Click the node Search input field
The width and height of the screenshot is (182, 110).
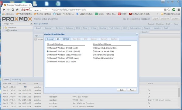click(164, 32)
